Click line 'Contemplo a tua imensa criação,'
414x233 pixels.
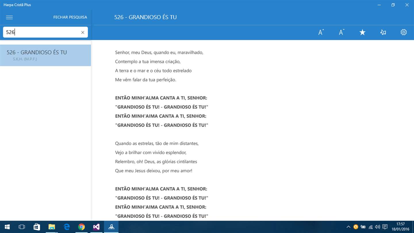(x=148, y=62)
